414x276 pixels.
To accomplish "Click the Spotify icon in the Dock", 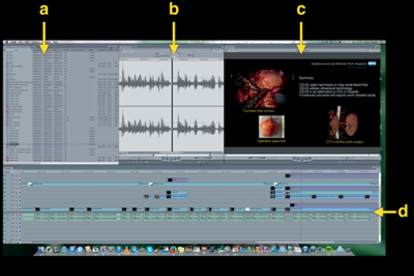I will (329, 249).
